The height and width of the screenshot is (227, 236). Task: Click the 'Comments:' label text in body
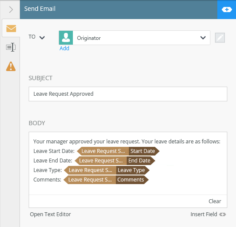(x=47, y=180)
